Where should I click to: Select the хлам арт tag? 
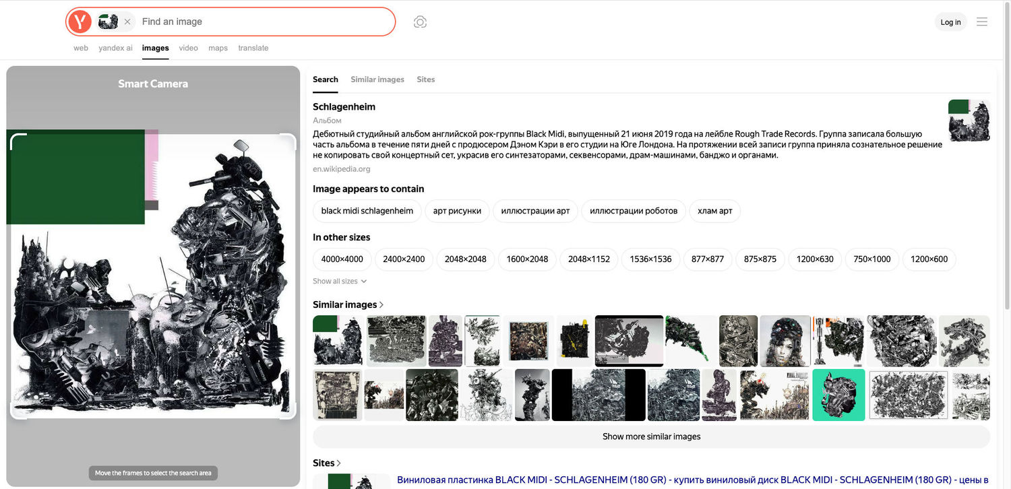pos(715,211)
